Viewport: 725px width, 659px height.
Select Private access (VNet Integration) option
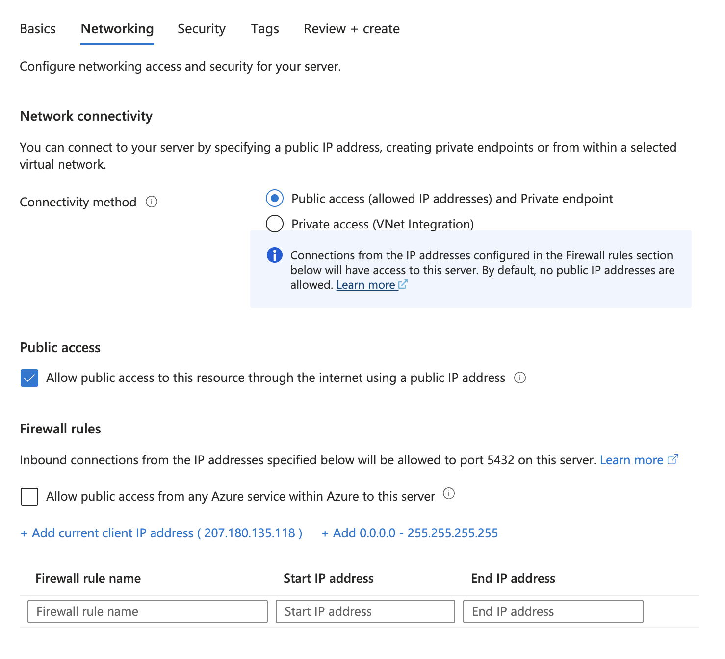[x=275, y=224]
